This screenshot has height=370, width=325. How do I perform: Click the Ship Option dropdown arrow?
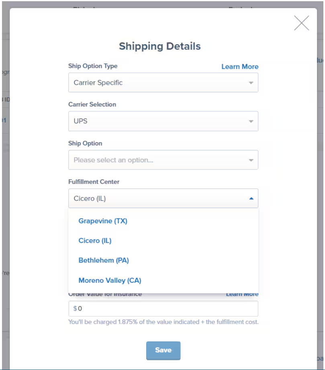[x=251, y=159]
